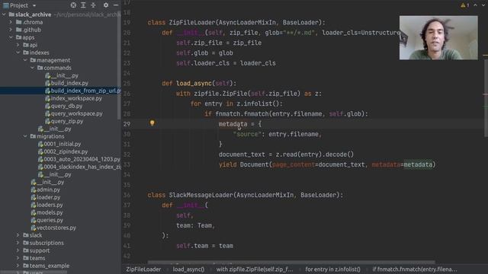Image resolution: width=488 pixels, height=274 pixels.
Task: Click the editor horizontal scrollbar
Action: 291,262
